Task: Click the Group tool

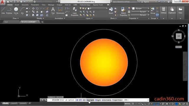Action: pyautogui.click(x=153, y=11)
